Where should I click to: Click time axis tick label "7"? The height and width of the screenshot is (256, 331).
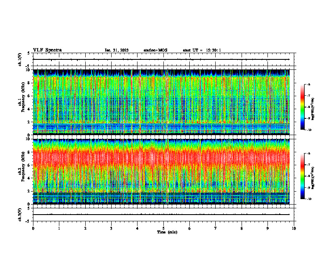216,228
